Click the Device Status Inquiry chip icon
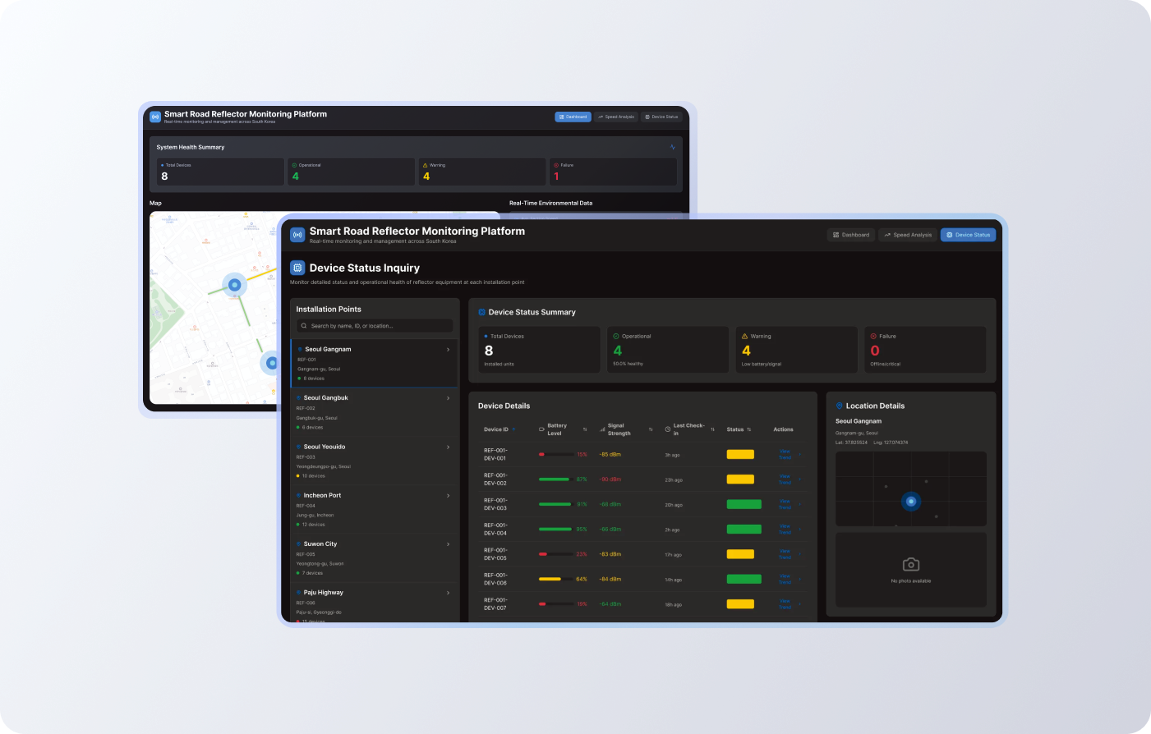1151x734 pixels. [297, 268]
